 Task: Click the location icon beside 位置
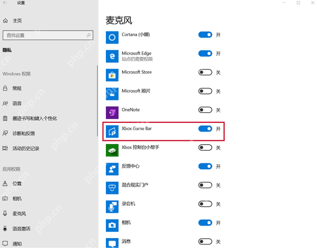(x=5, y=183)
